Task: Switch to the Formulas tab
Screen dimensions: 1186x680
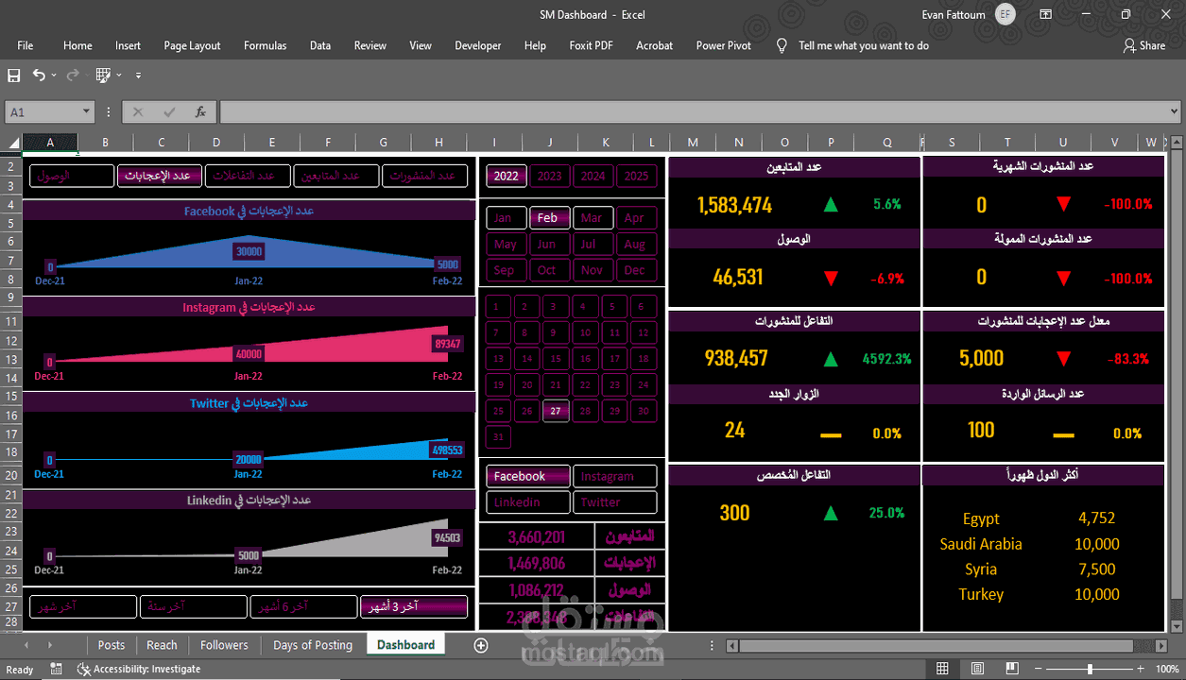Action: point(266,45)
